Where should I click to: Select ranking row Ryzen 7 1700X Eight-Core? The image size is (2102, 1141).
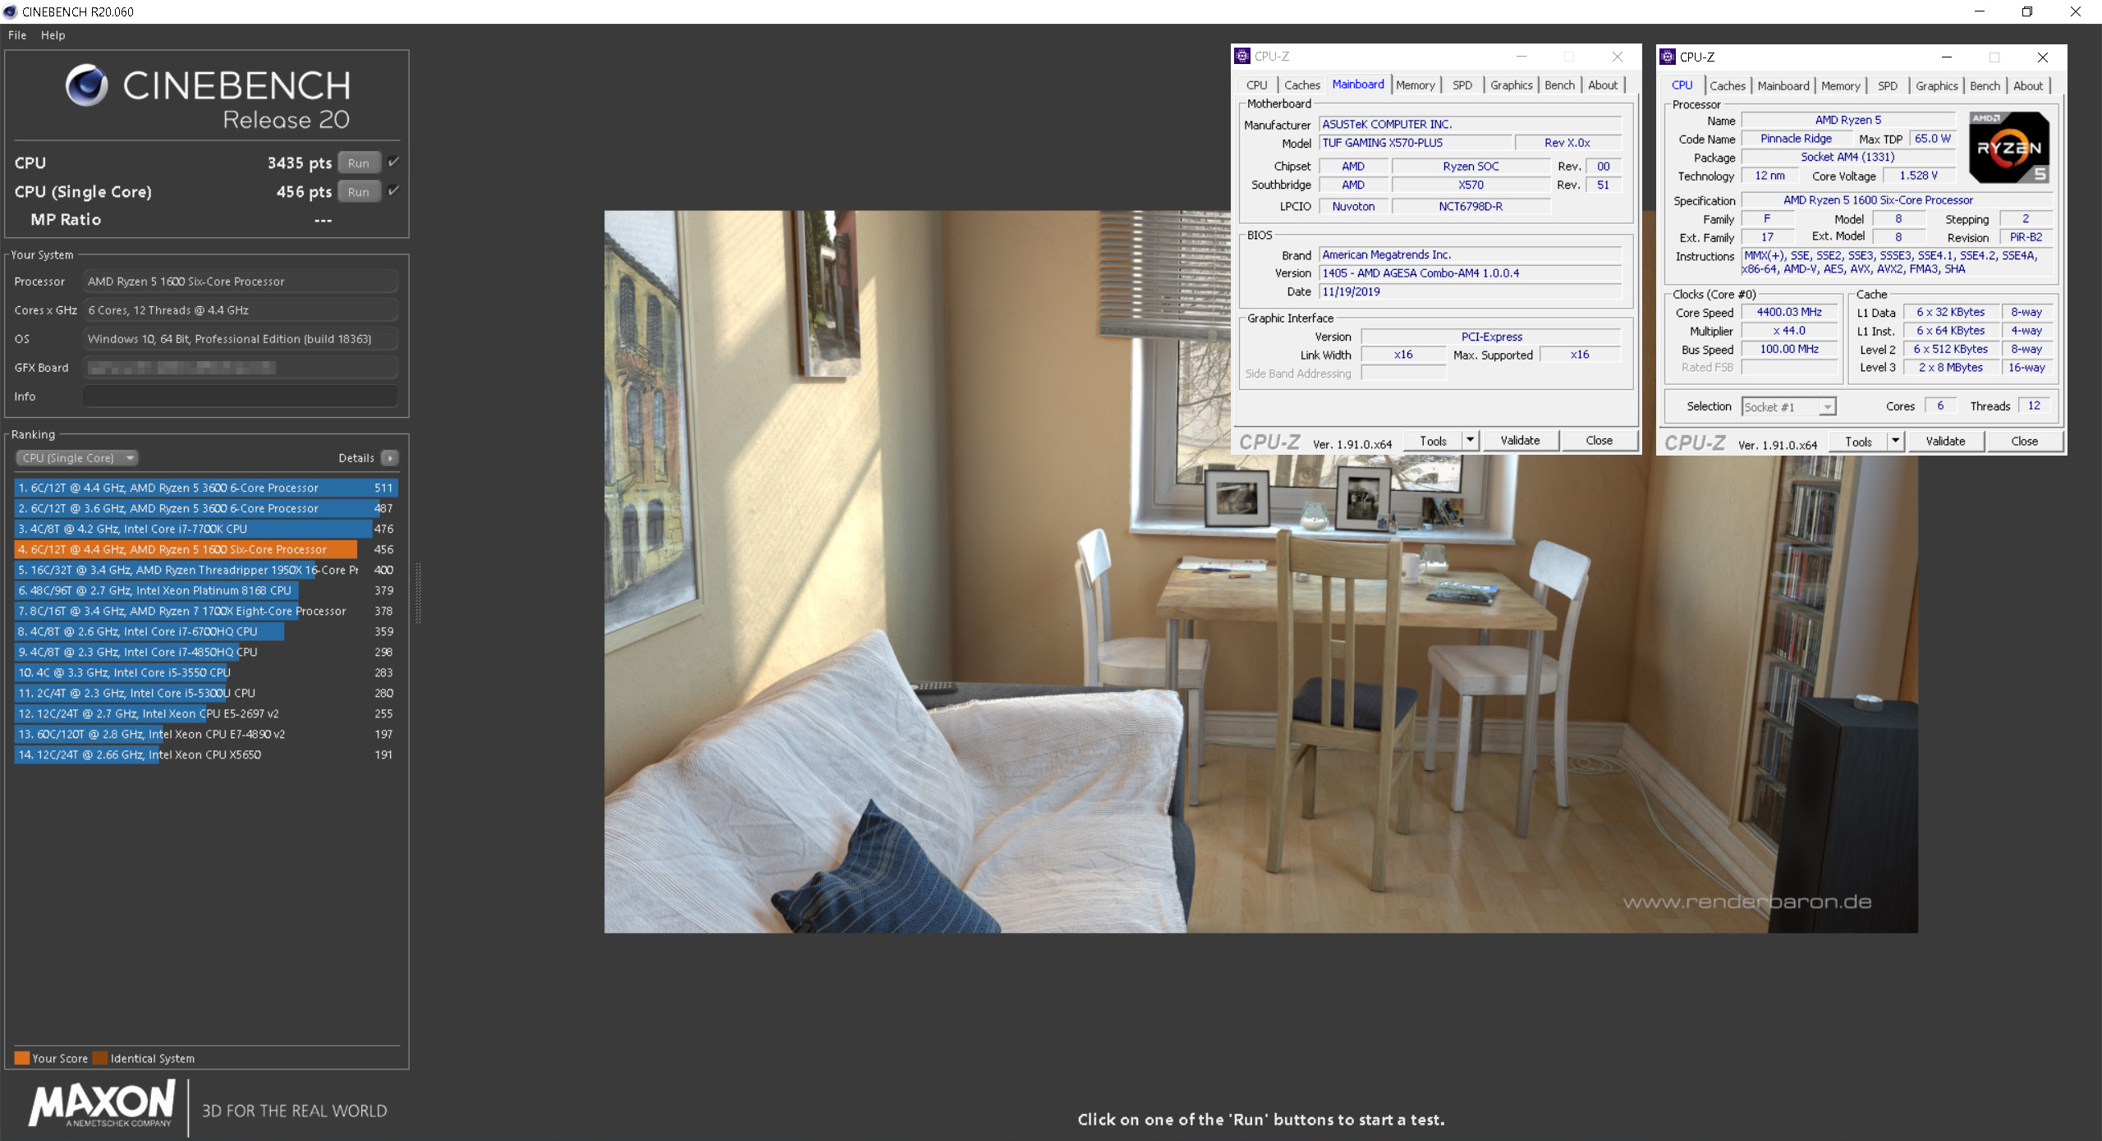205,611
